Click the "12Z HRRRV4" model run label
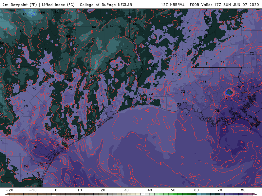The width and height of the screenshot is (262, 196). [x=173, y=5]
